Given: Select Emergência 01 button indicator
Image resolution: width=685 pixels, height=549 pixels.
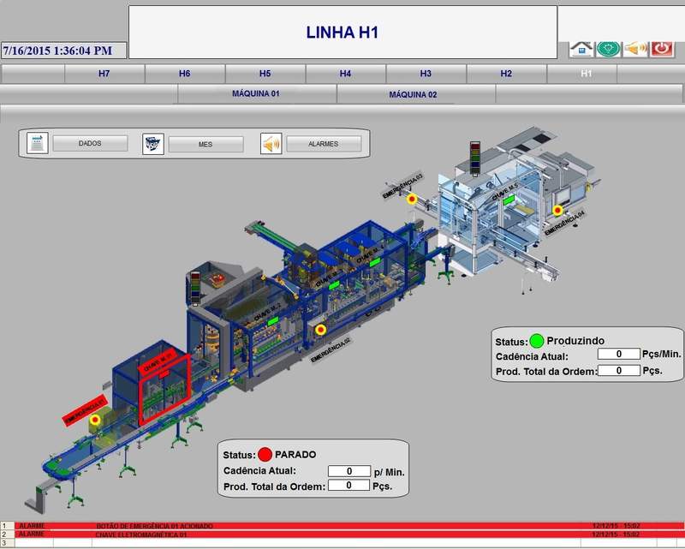Looking at the screenshot, I should coord(95,420).
